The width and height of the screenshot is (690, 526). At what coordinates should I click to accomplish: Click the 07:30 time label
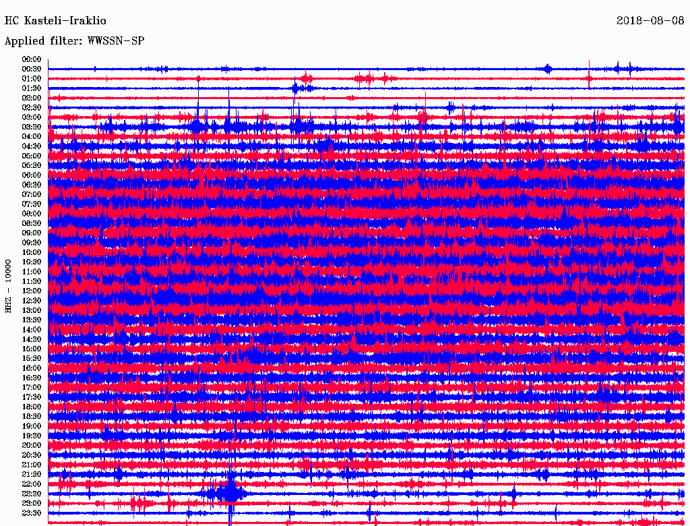coord(32,204)
